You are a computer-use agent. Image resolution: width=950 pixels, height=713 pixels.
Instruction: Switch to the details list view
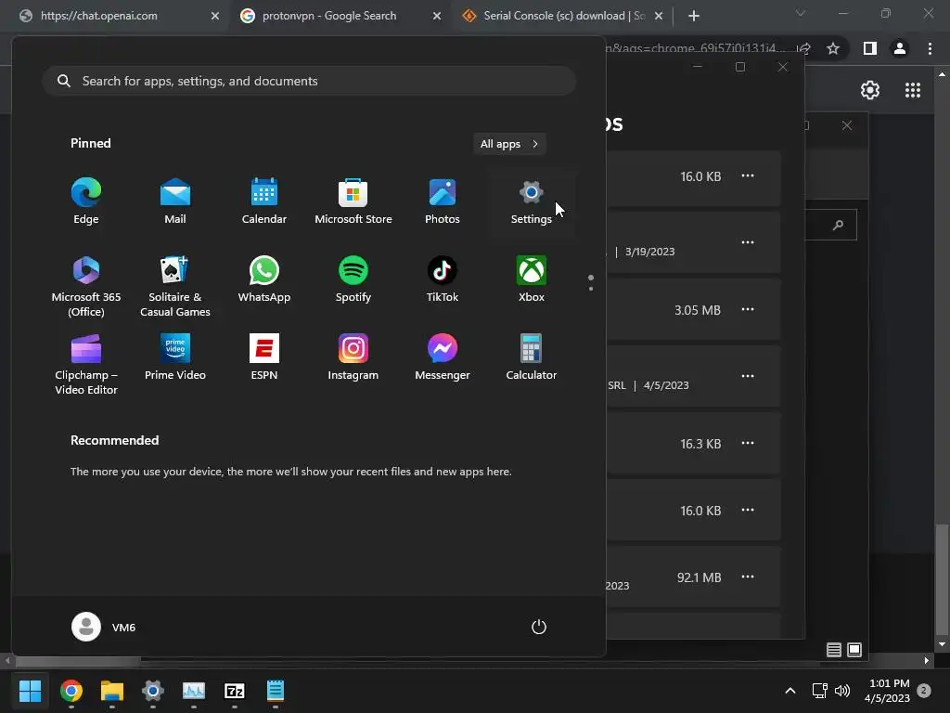tap(834, 650)
